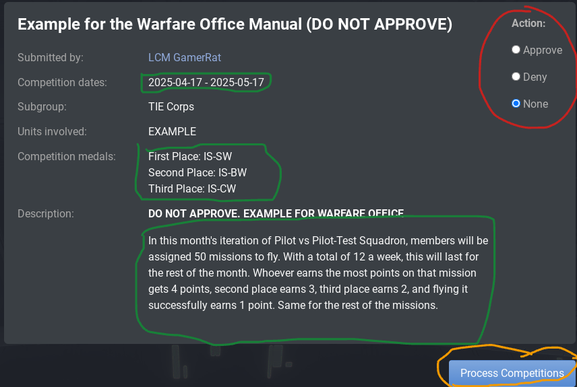Select the None action radio button
Image resolution: width=577 pixels, height=387 pixels.
(x=516, y=104)
